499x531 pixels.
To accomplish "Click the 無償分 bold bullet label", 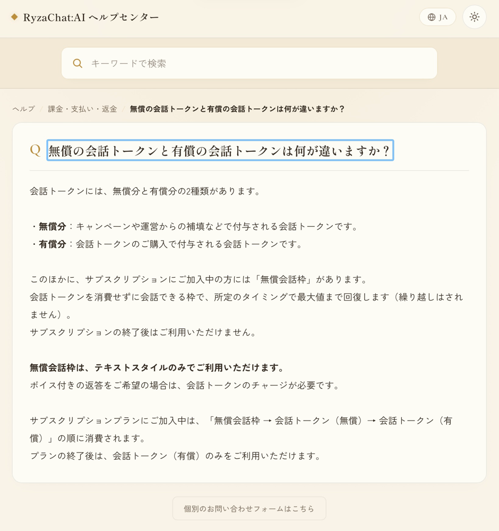I will 52,227.
